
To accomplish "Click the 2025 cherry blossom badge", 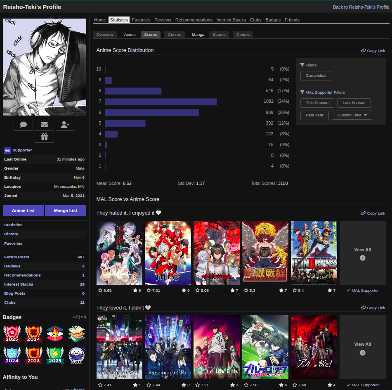I will [x=12, y=333].
